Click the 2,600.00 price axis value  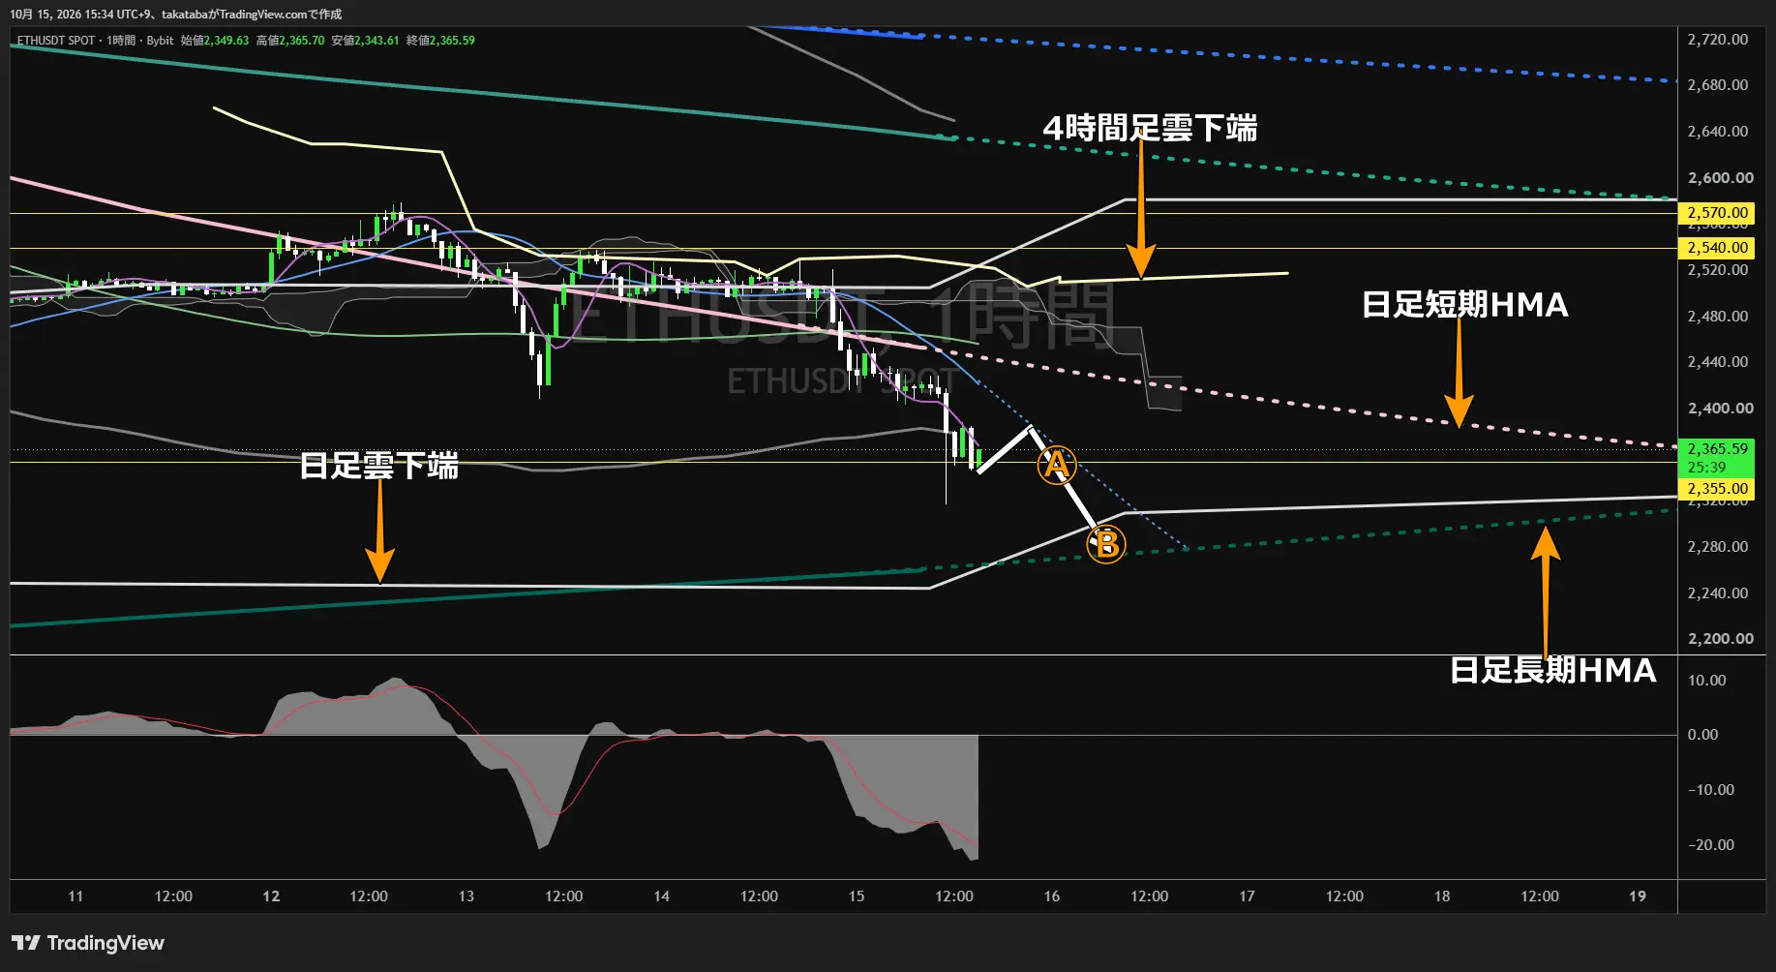[1719, 178]
